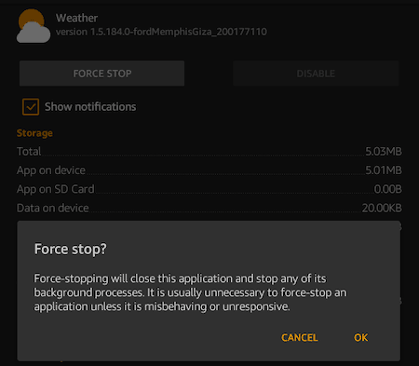Viewport: 419px width, 366px height.
Task: Click the 0.00B SD card value
Action: click(x=388, y=189)
